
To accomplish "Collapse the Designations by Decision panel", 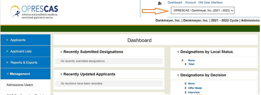I will [178, 75].
